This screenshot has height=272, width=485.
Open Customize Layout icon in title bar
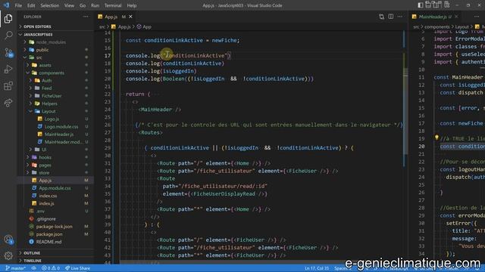click(x=446, y=5)
